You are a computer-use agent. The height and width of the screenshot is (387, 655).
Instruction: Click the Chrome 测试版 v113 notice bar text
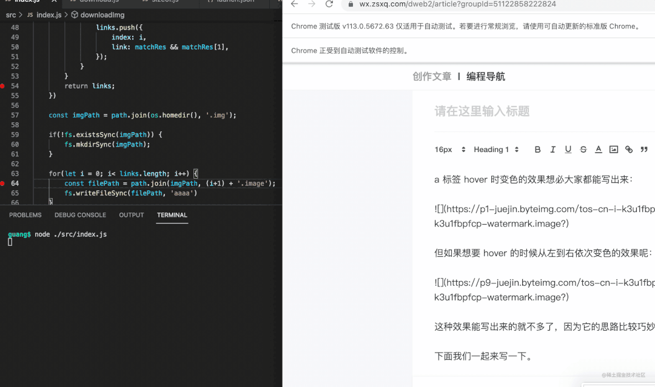point(466,26)
